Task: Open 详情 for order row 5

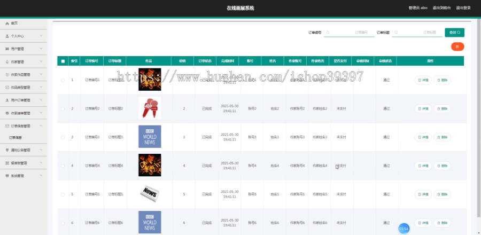Action: (x=423, y=194)
